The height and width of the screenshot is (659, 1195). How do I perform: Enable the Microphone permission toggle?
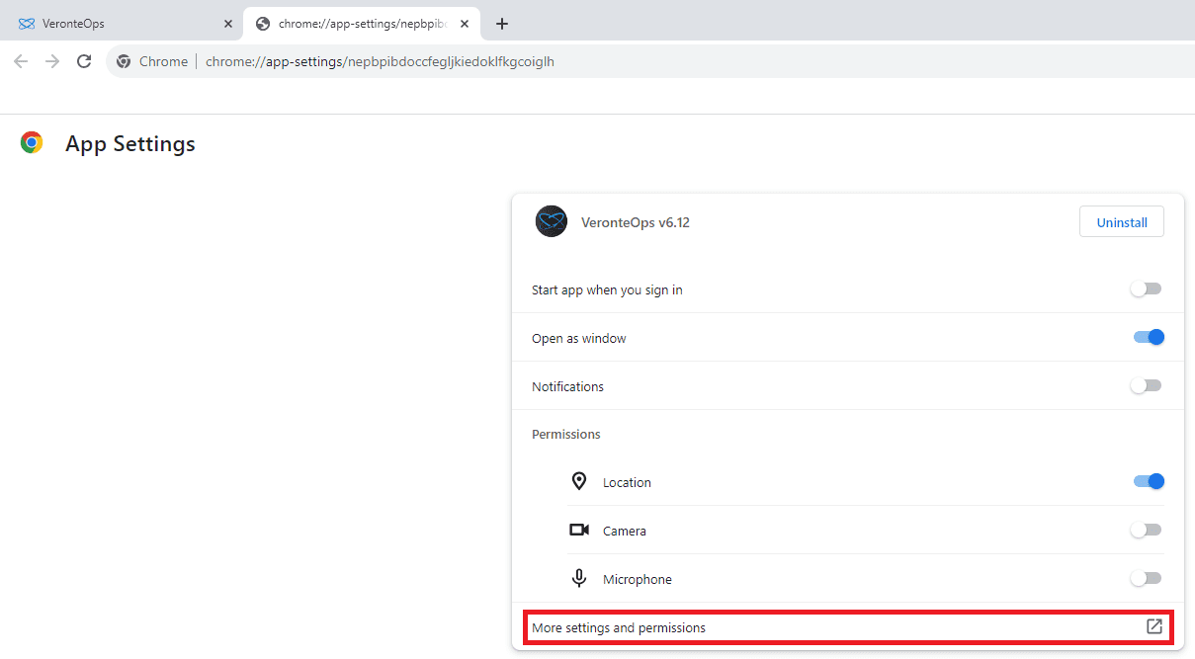[1147, 579]
